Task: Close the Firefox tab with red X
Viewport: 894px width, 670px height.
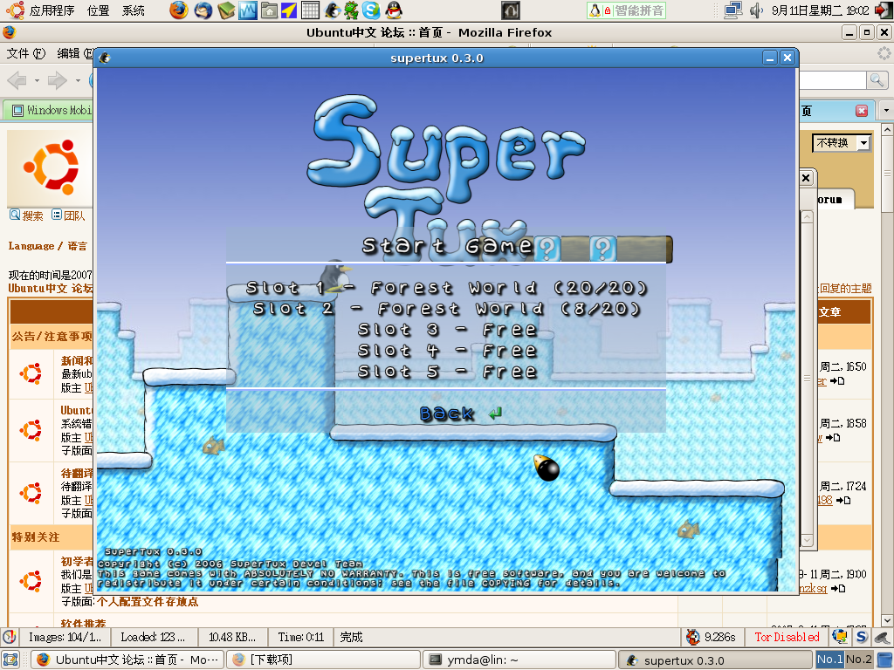Action: [x=862, y=111]
